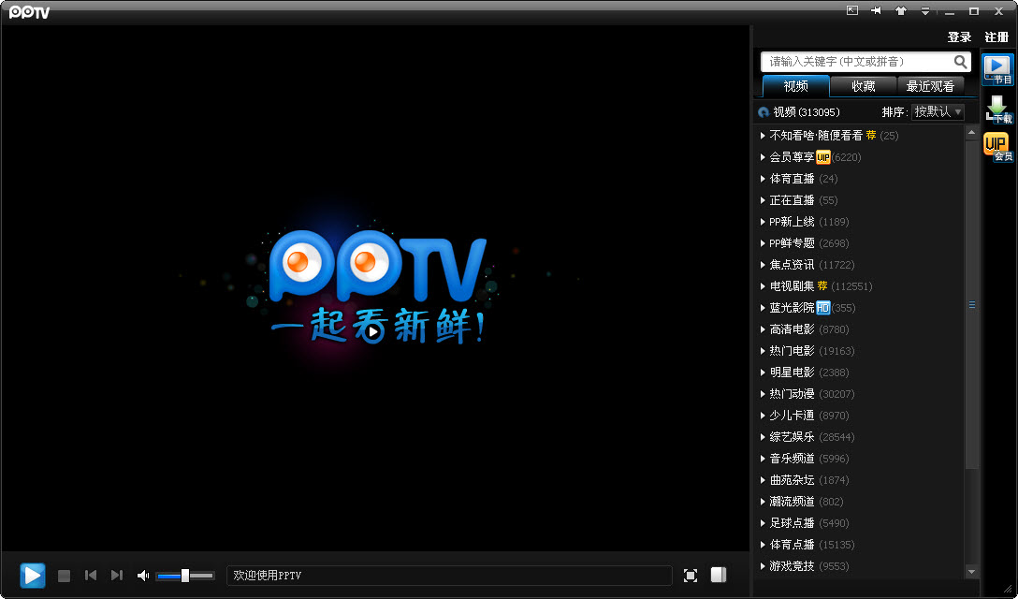Open the VIP 会员 sidebar icon
The height and width of the screenshot is (599, 1018).
tap(997, 147)
